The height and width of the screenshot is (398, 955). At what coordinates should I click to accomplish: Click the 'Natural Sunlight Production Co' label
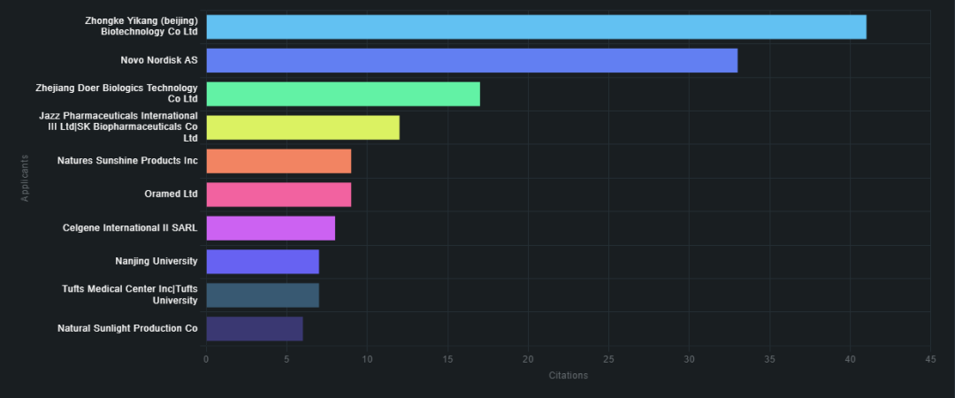[x=127, y=328]
